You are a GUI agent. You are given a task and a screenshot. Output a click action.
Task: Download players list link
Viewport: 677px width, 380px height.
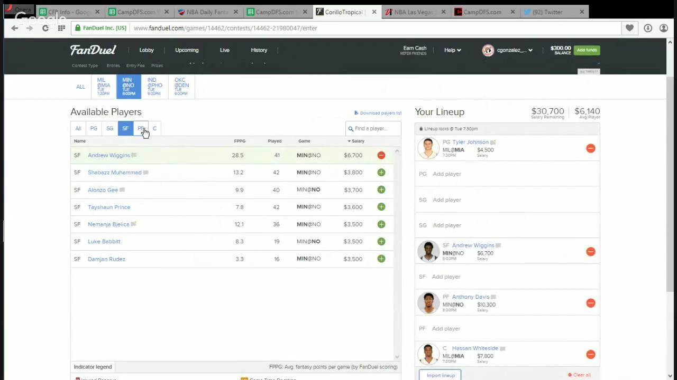point(378,113)
